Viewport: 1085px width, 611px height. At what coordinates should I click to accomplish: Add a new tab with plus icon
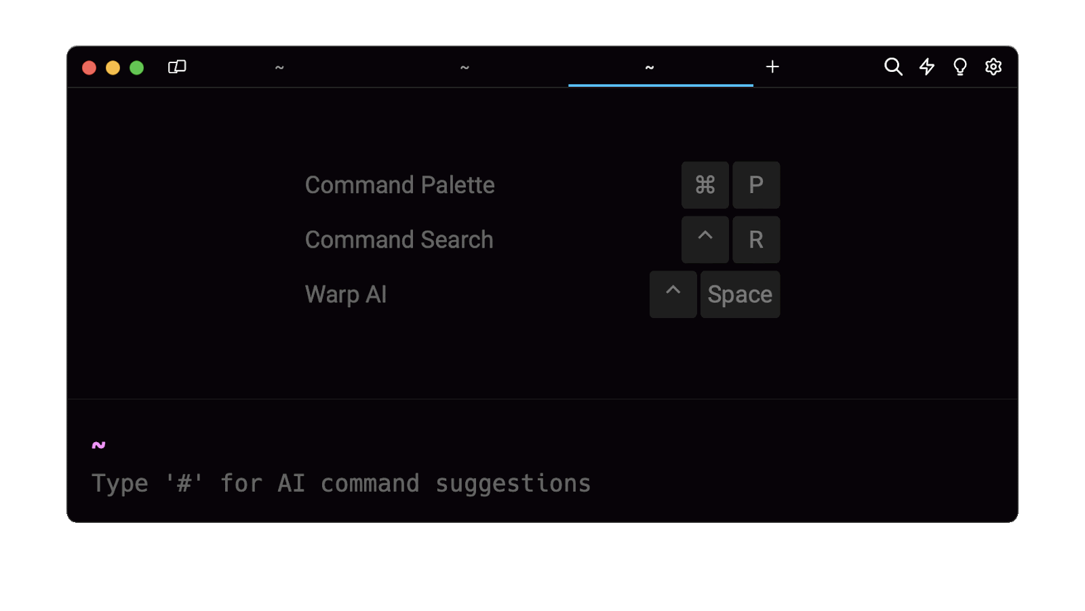[x=772, y=67]
